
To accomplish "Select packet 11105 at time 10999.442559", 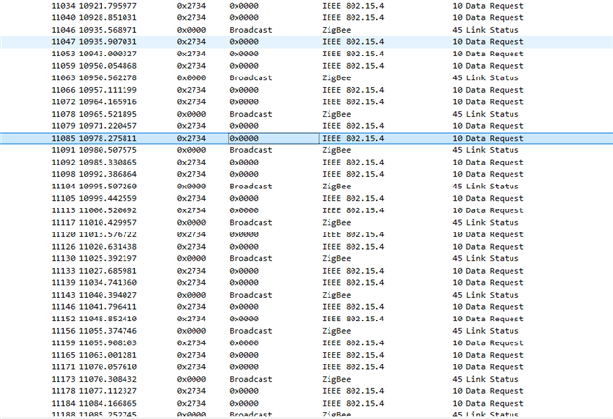I will click(x=306, y=198).
